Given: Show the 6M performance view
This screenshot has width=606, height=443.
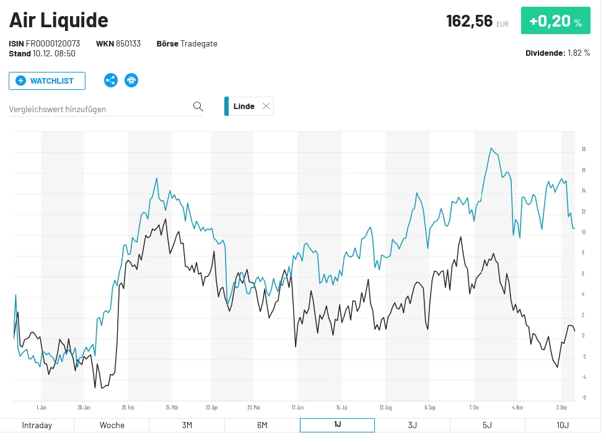Looking at the screenshot, I should (261, 425).
